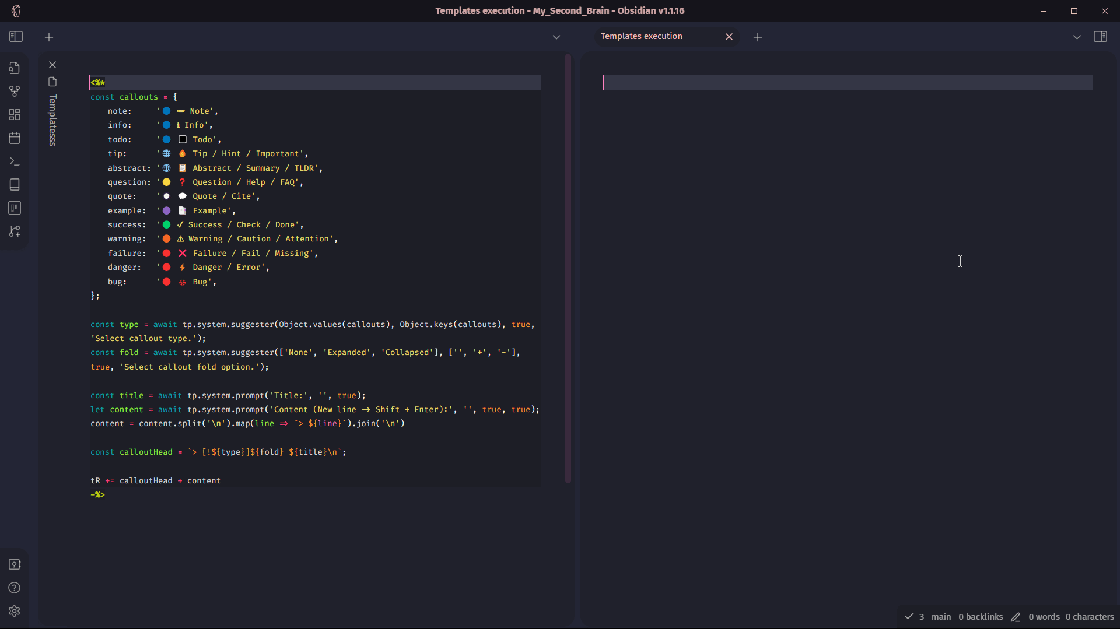
Task: Toggle the left sidebar panel
Action: pos(16,37)
